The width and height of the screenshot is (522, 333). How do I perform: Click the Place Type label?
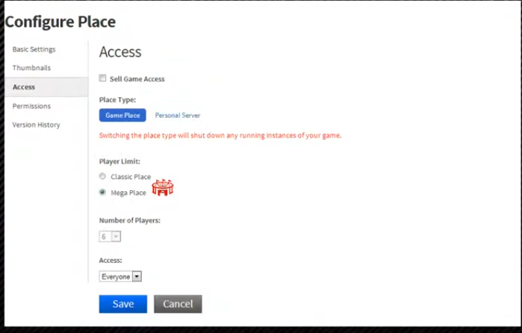click(x=117, y=99)
